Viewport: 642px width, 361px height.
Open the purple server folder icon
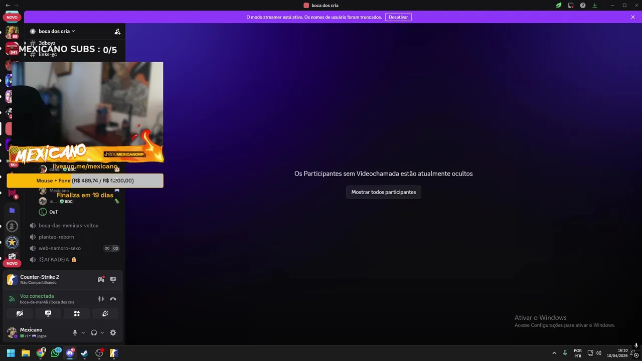(x=12, y=210)
